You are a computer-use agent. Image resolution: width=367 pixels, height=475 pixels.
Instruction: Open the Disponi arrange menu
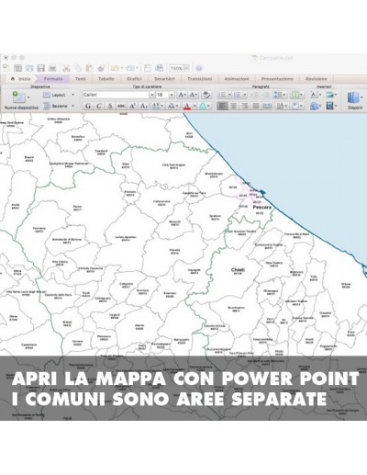(355, 100)
